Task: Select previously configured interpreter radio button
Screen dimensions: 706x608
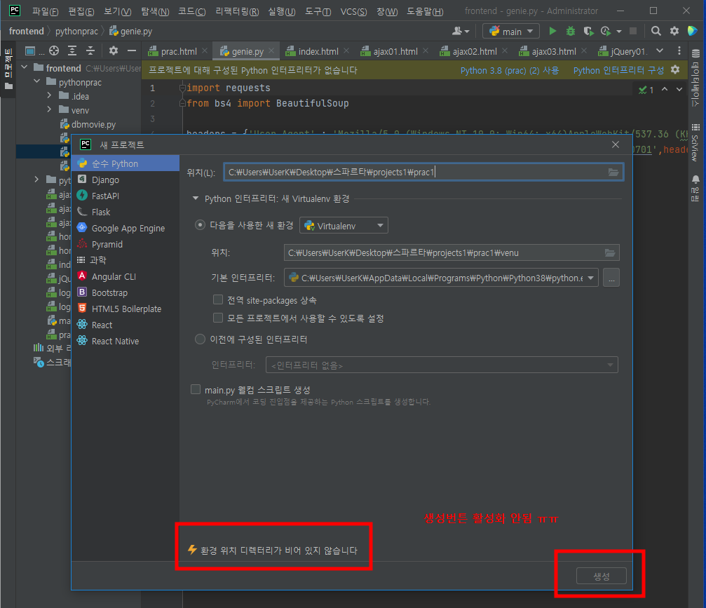Action: [200, 339]
